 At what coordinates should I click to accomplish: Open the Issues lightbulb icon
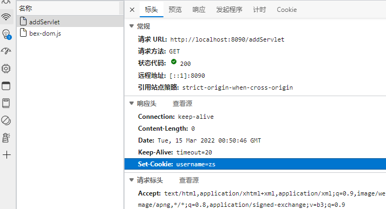[x=6, y=34]
